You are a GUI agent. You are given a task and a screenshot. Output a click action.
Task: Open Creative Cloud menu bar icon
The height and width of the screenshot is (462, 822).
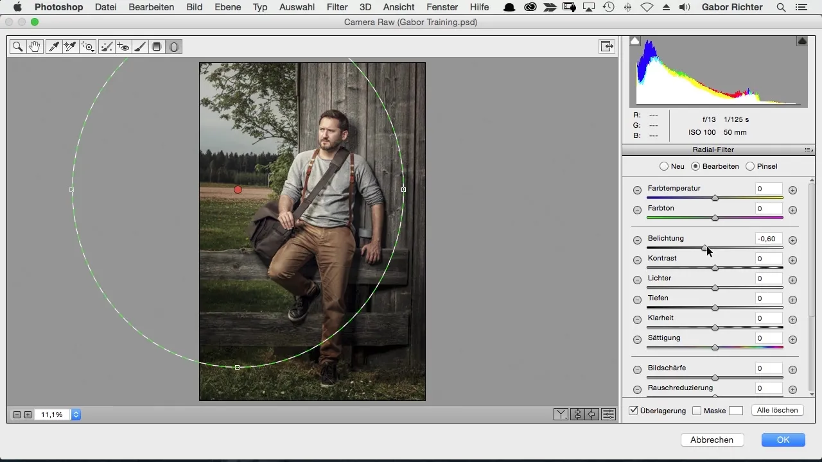point(530,7)
